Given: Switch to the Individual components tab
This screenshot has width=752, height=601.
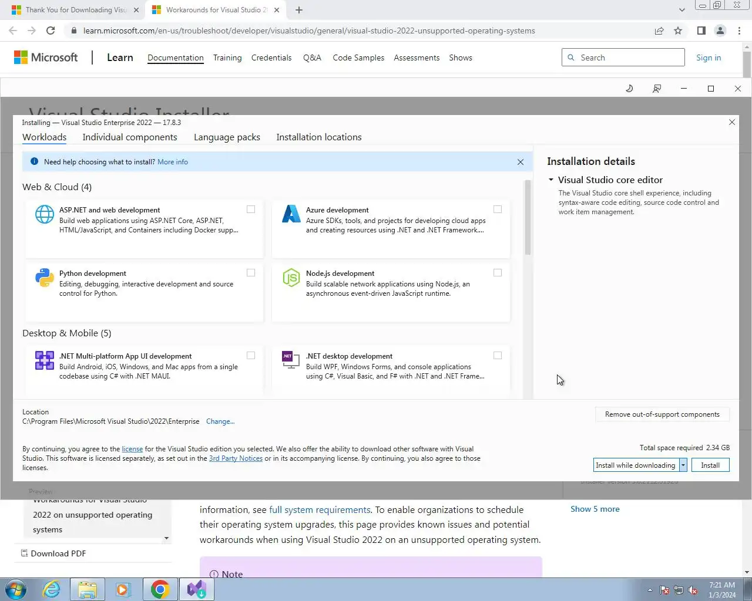Looking at the screenshot, I should coord(130,137).
